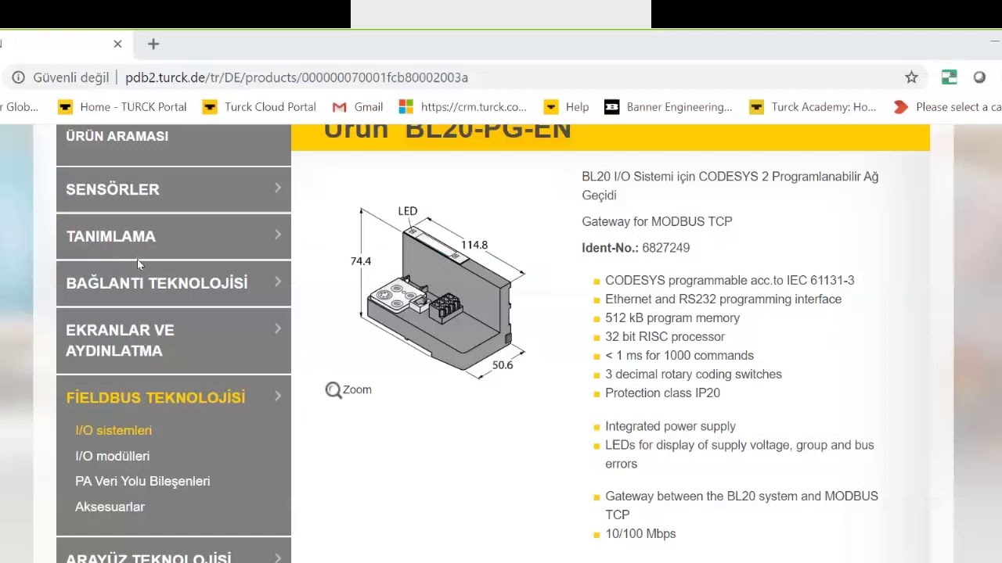This screenshot has height=563, width=1002.
Task: Bookmark this page with the star icon
Action: [x=911, y=77]
